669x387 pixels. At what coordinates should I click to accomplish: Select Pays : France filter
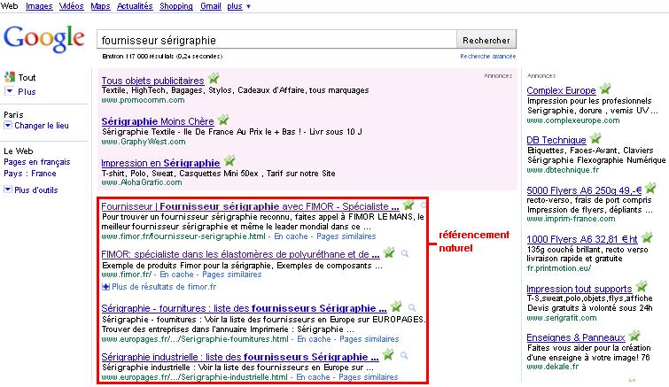tap(30, 174)
